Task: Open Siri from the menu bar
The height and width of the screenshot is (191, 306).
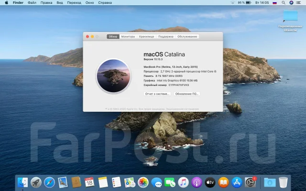Action: 291,3
